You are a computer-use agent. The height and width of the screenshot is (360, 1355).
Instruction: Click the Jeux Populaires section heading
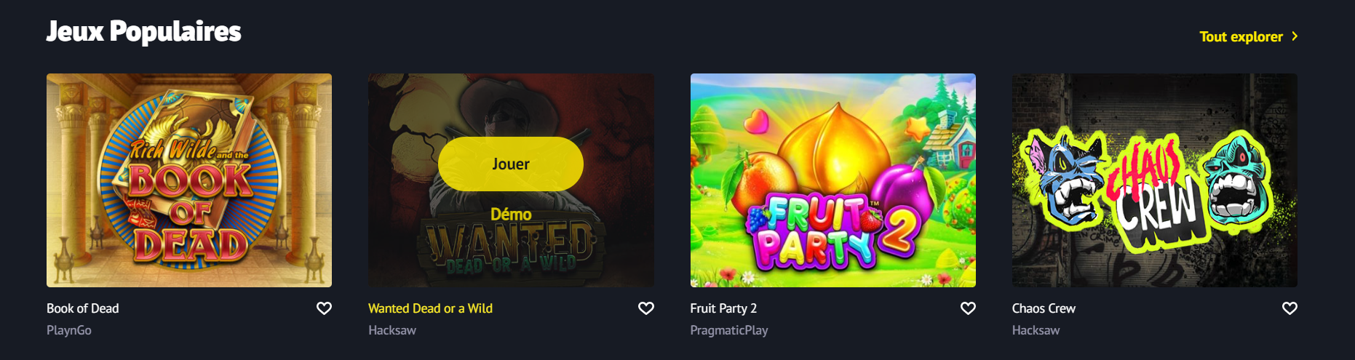[x=144, y=32]
